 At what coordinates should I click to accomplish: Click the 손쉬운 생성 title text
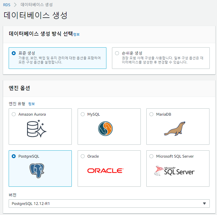(132, 53)
